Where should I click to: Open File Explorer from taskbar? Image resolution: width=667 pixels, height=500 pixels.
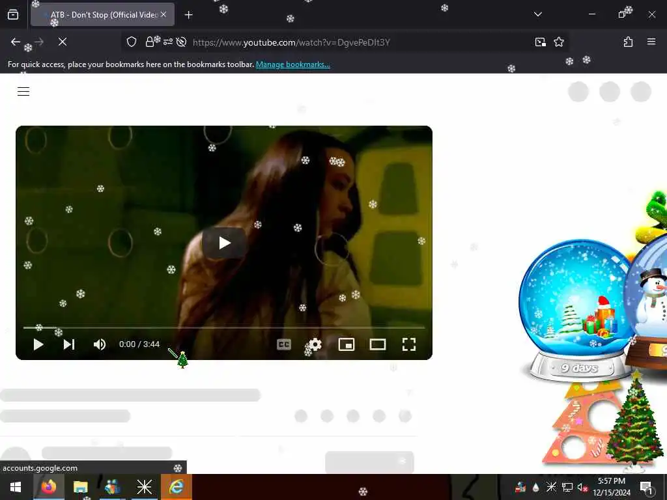point(80,487)
